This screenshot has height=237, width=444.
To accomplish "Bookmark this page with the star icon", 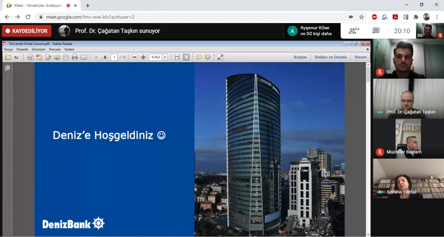I will (x=361, y=17).
